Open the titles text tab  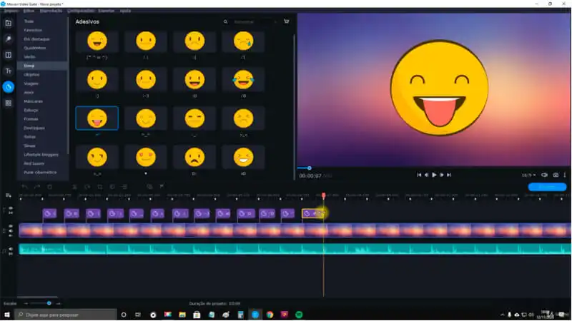click(x=8, y=71)
